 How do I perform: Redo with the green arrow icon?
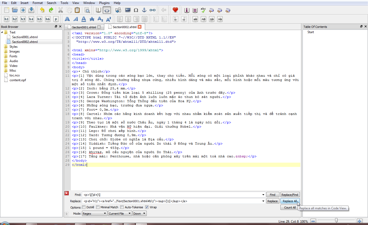click(51, 10)
